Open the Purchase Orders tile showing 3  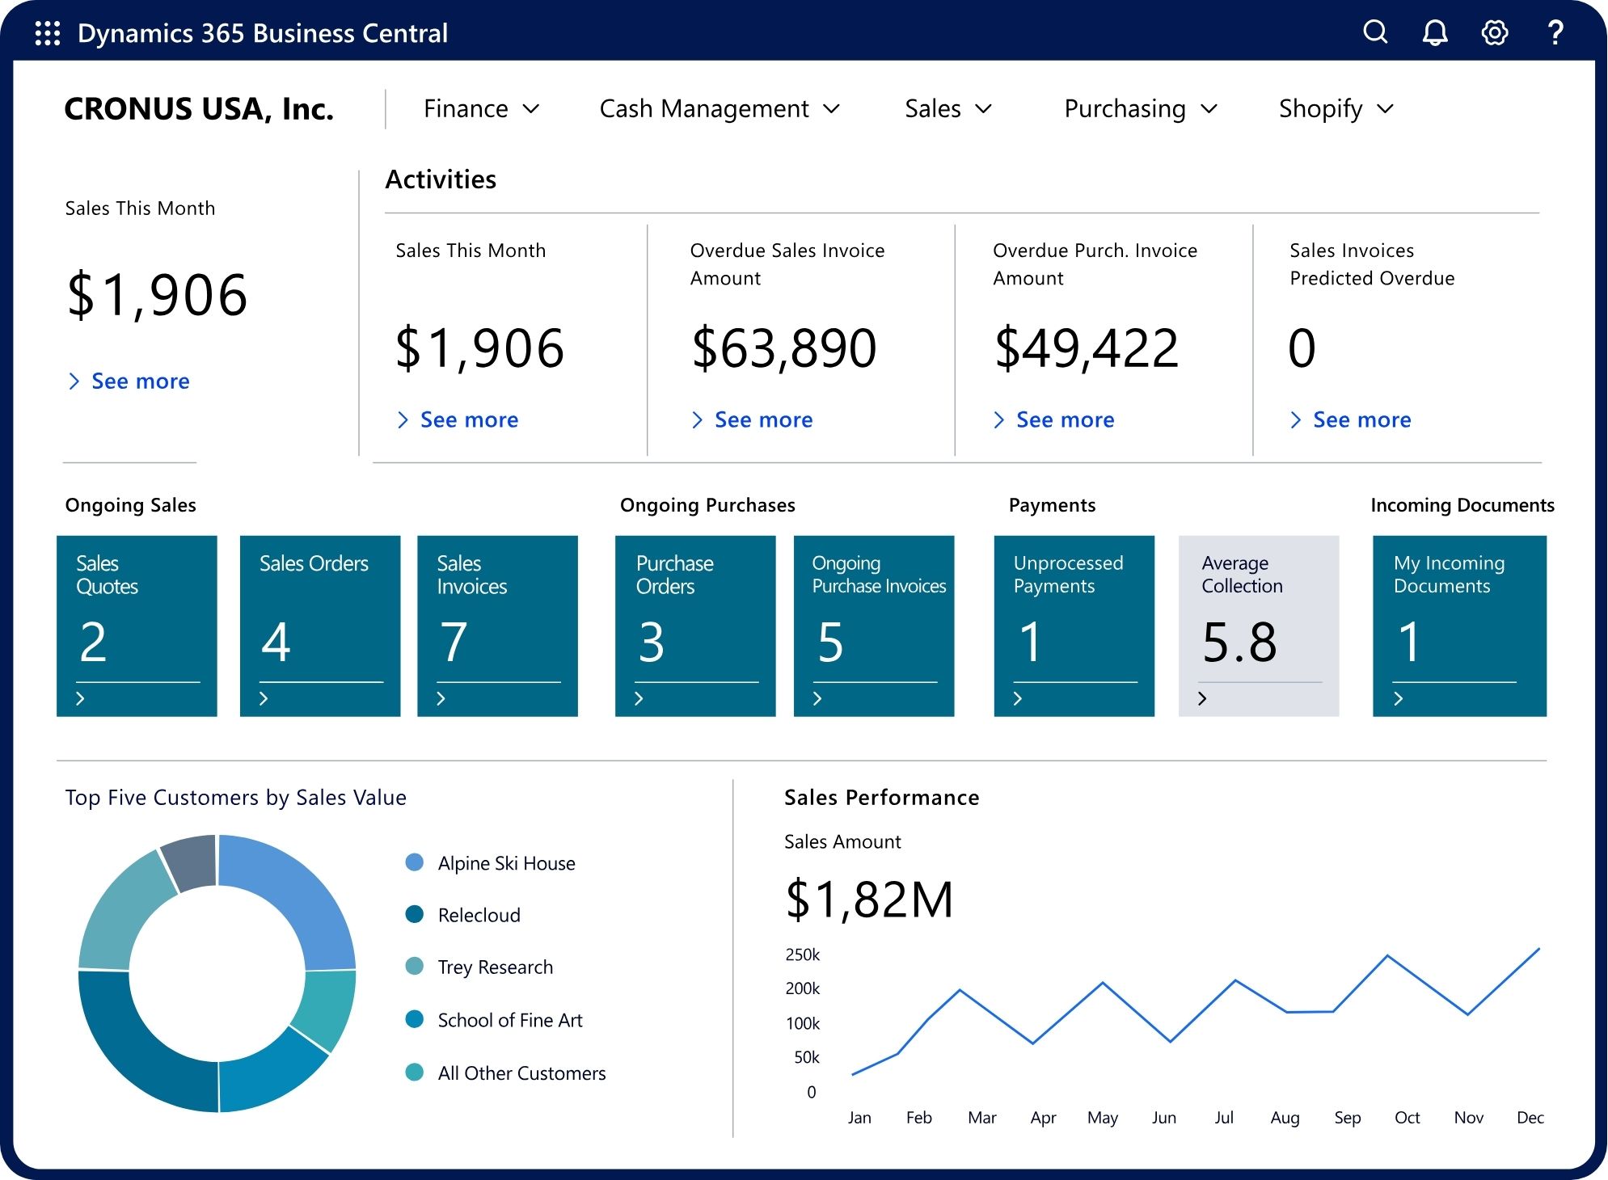(x=695, y=626)
